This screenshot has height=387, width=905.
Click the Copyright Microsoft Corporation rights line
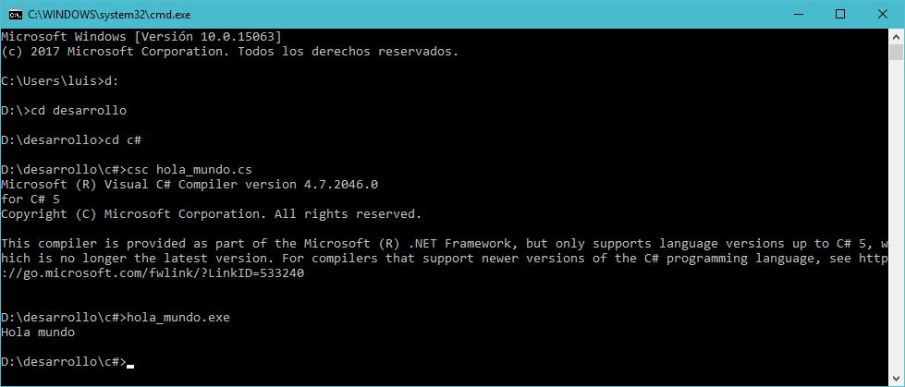pos(211,214)
